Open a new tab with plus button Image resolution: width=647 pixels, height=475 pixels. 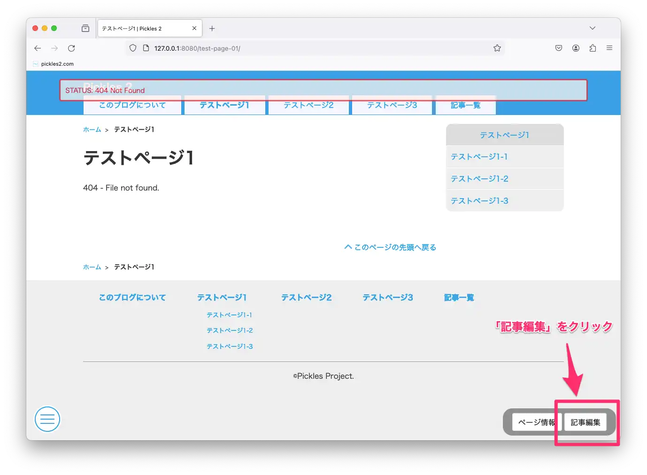click(x=212, y=29)
